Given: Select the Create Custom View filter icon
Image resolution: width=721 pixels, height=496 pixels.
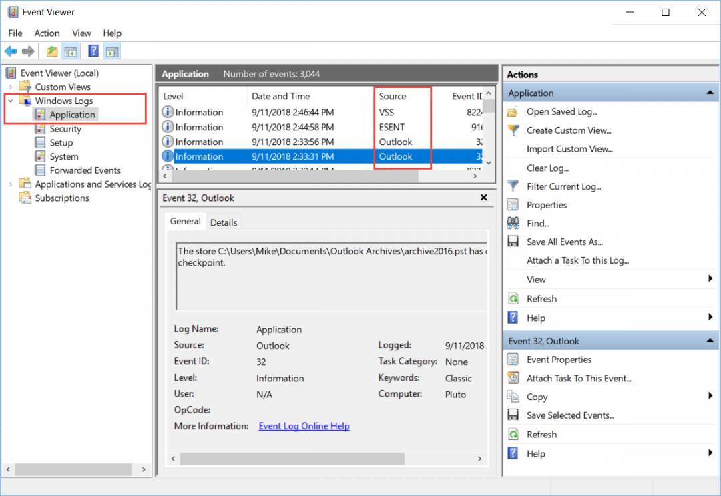Looking at the screenshot, I should click(512, 130).
